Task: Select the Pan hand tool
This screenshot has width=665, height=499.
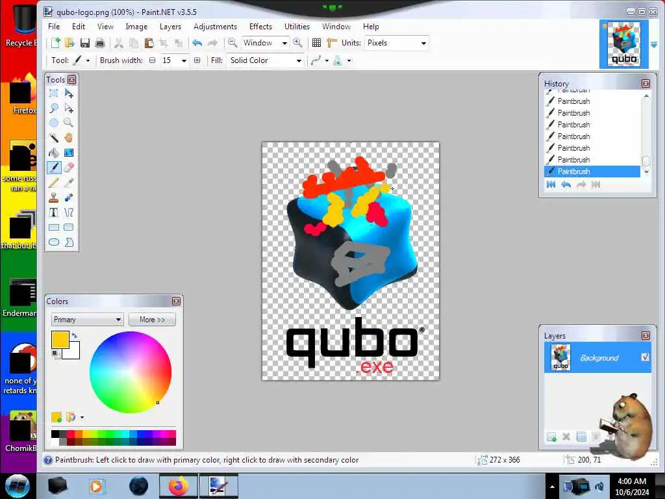Action: (x=69, y=138)
